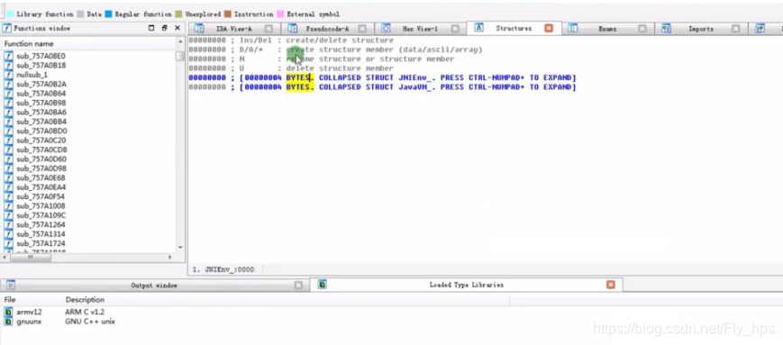Click the Enums tab icon
The height and width of the screenshot is (345, 783).
(x=573, y=29)
